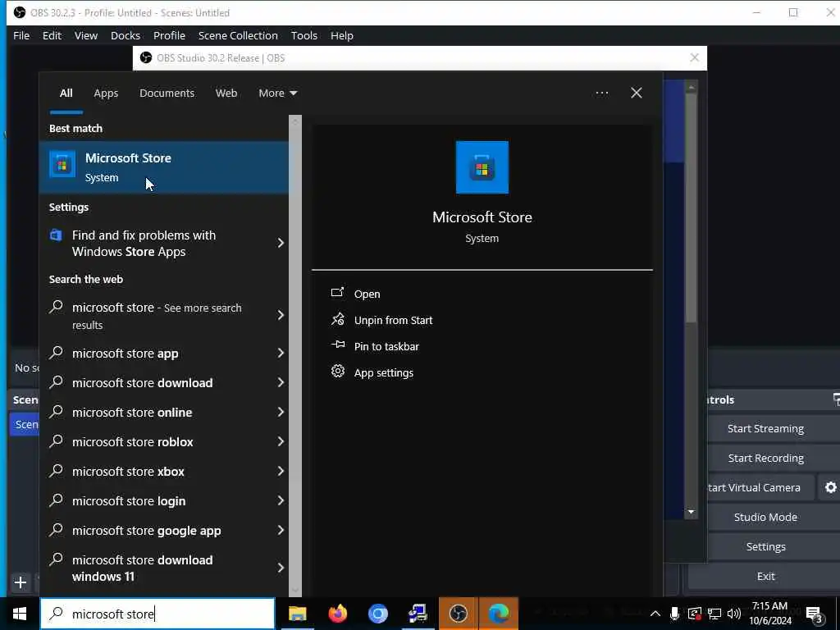Expand the 'microsoft store login' suggestion arrow
The image size is (840, 630).
(281, 500)
